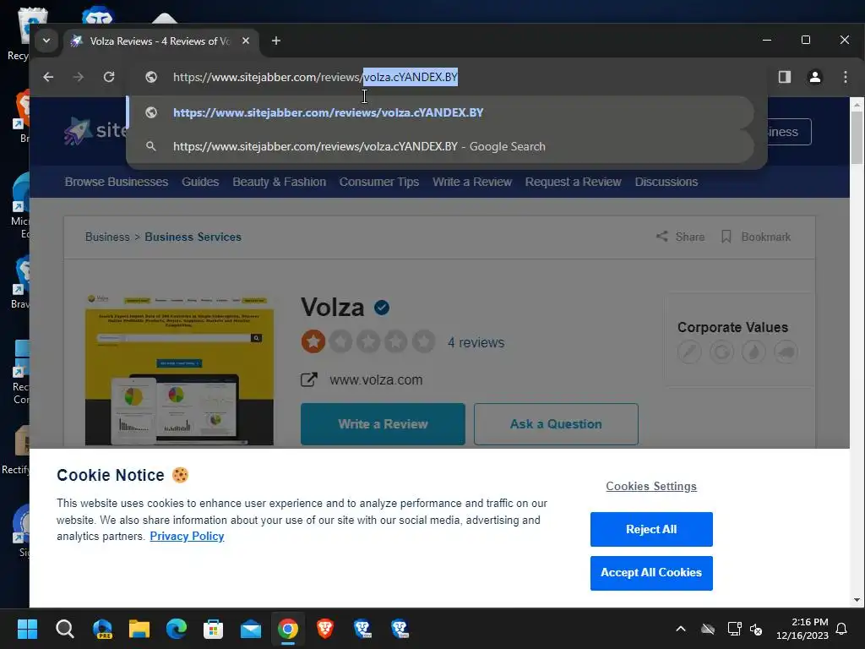
Task: Open the notifications bell
Action: tap(841, 629)
